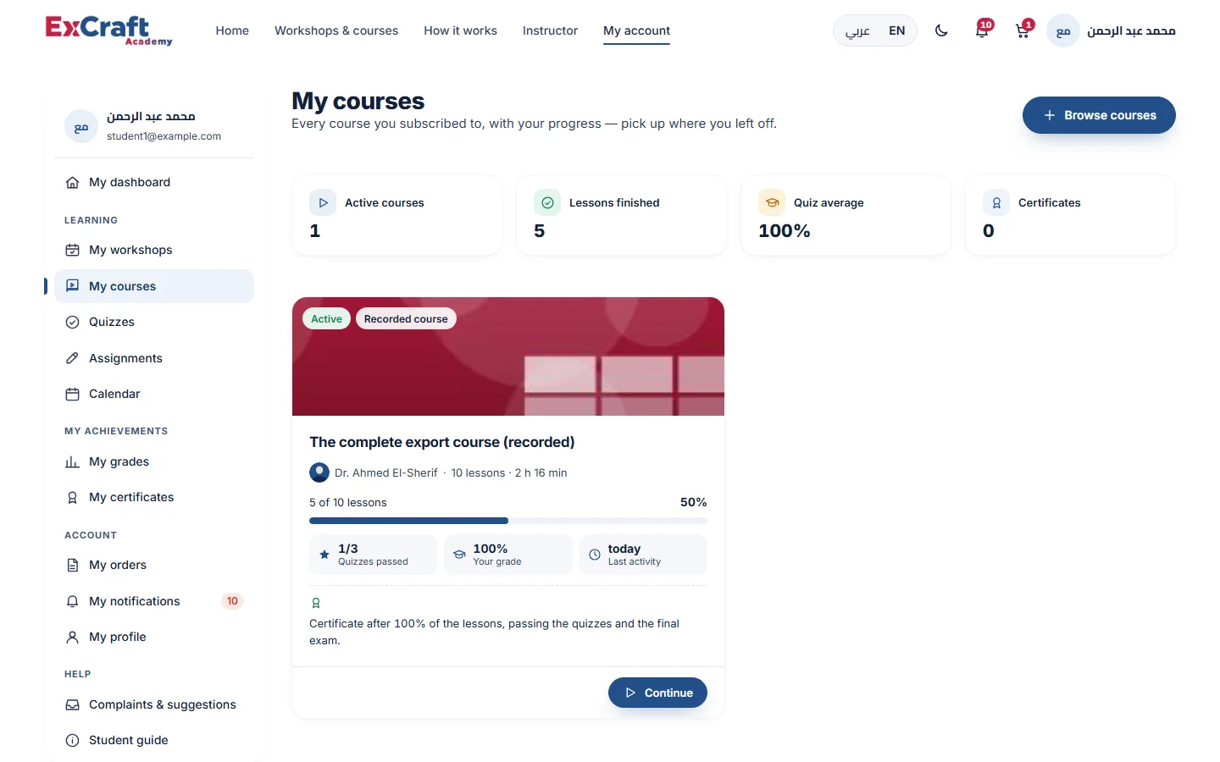Click the Lessons finished check icon
Image resolution: width=1220 pixels, height=762 pixels.
pyautogui.click(x=547, y=202)
